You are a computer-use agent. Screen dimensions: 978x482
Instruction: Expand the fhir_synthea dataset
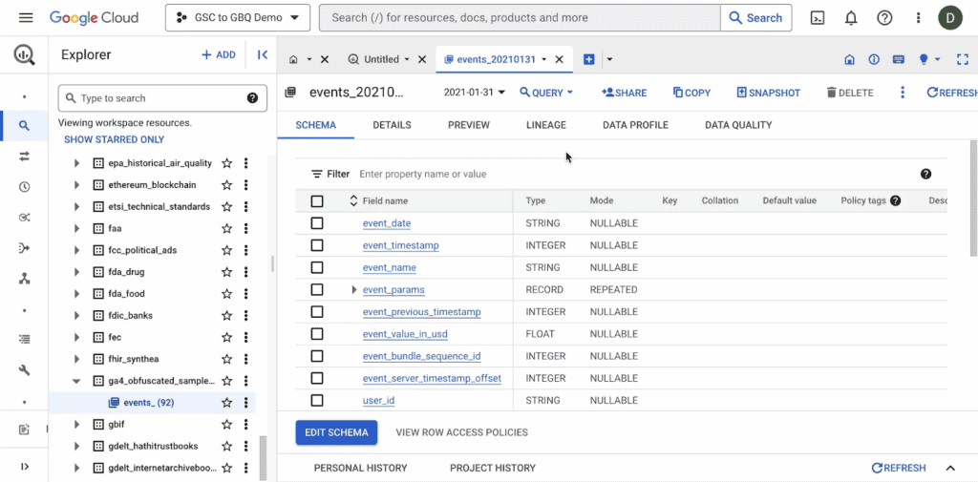[x=76, y=359]
